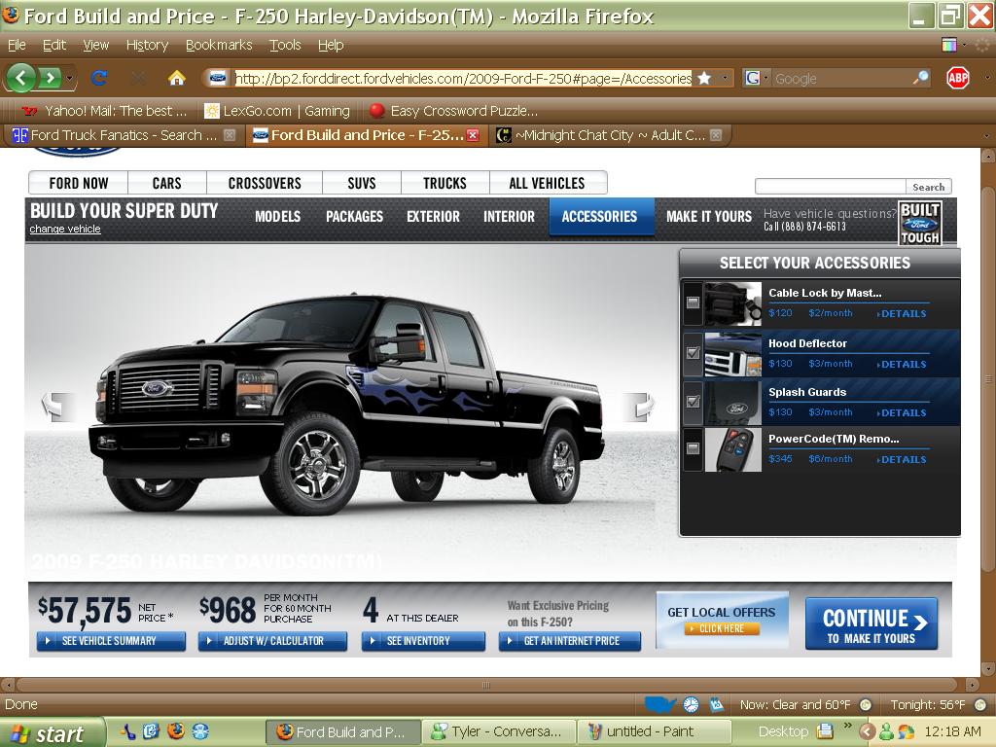Screen dimensions: 996x747
Task: Click CONTINUE to Make It Yours
Action: [x=871, y=623]
